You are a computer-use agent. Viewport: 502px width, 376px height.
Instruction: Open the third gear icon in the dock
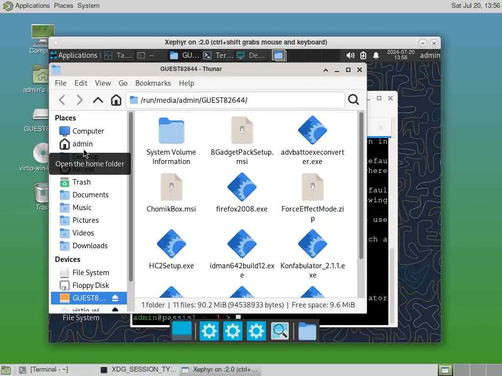click(256, 331)
